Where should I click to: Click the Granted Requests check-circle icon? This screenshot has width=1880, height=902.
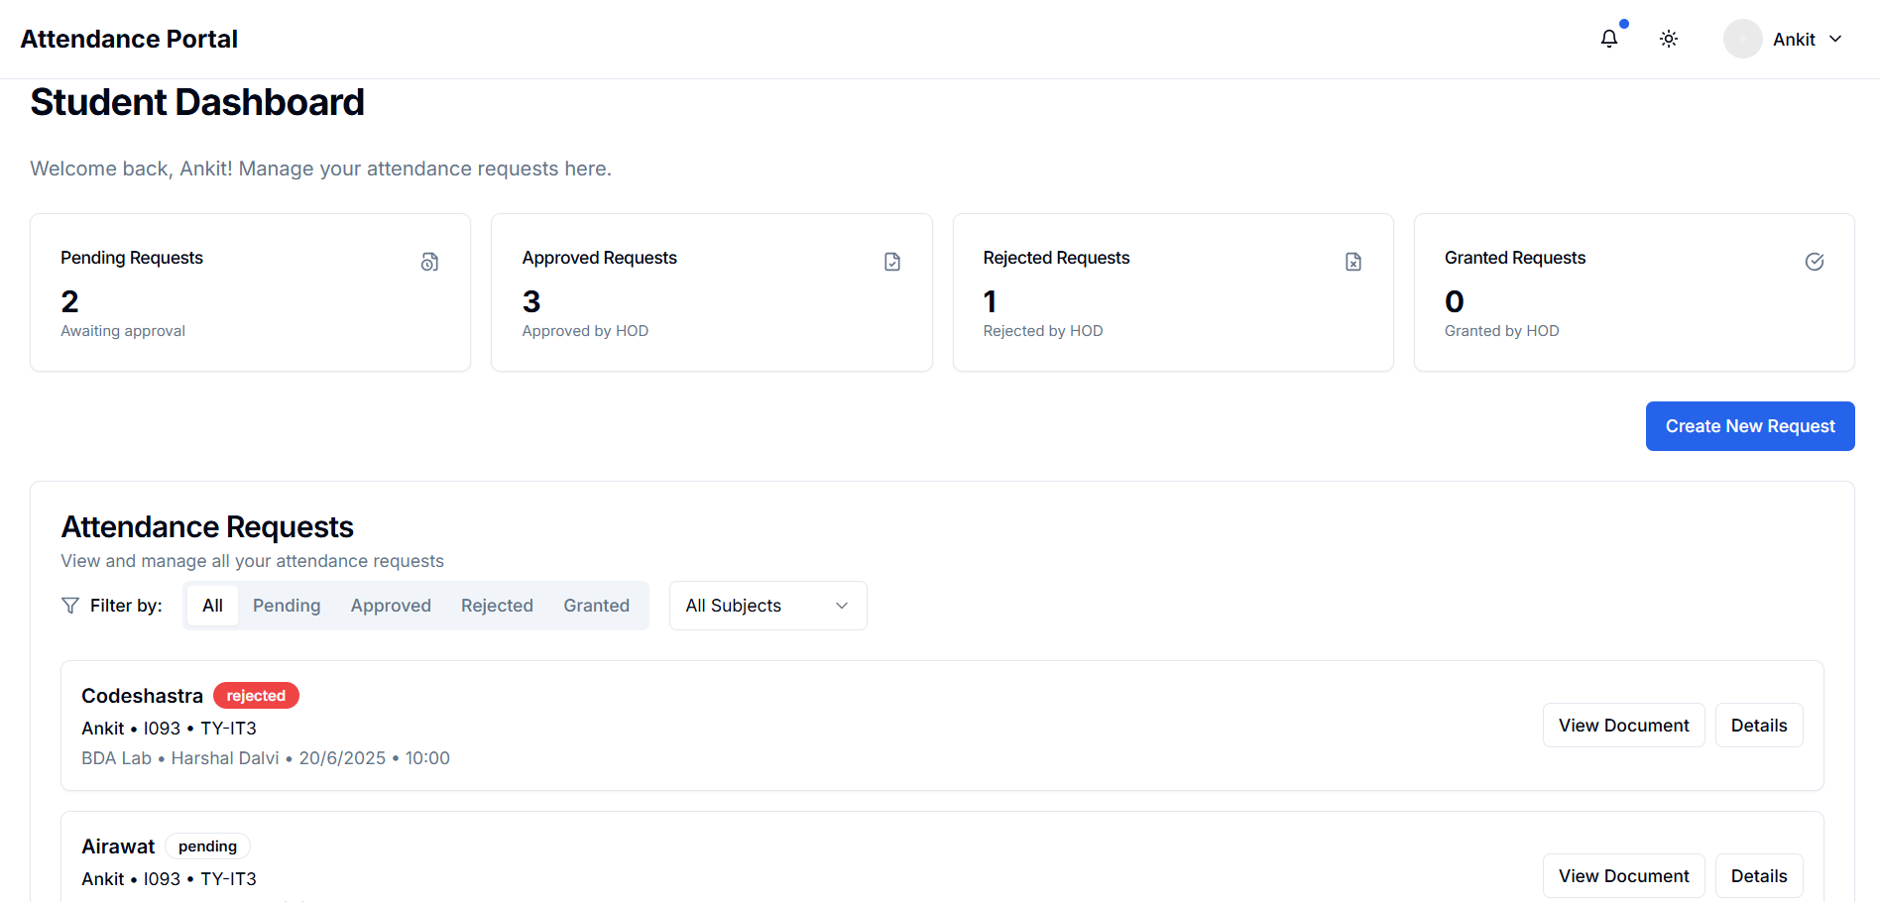coord(1814,262)
